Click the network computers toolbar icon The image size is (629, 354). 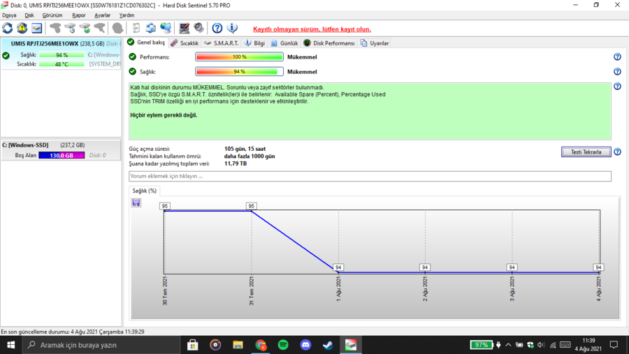tap(166, 29)
